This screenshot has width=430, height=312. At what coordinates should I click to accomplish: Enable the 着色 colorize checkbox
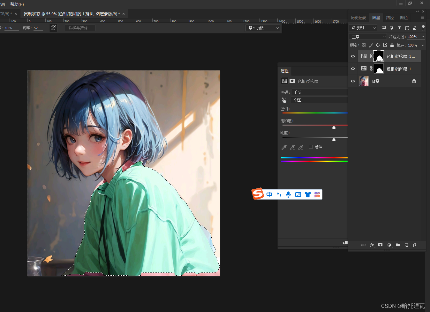click(311, 147)
